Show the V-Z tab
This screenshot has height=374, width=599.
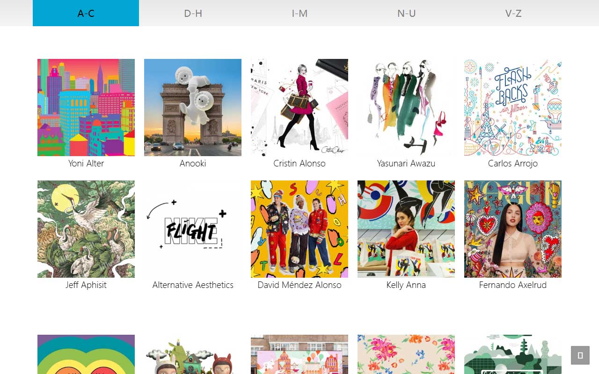pyautogui.click(x=513, y=13)
